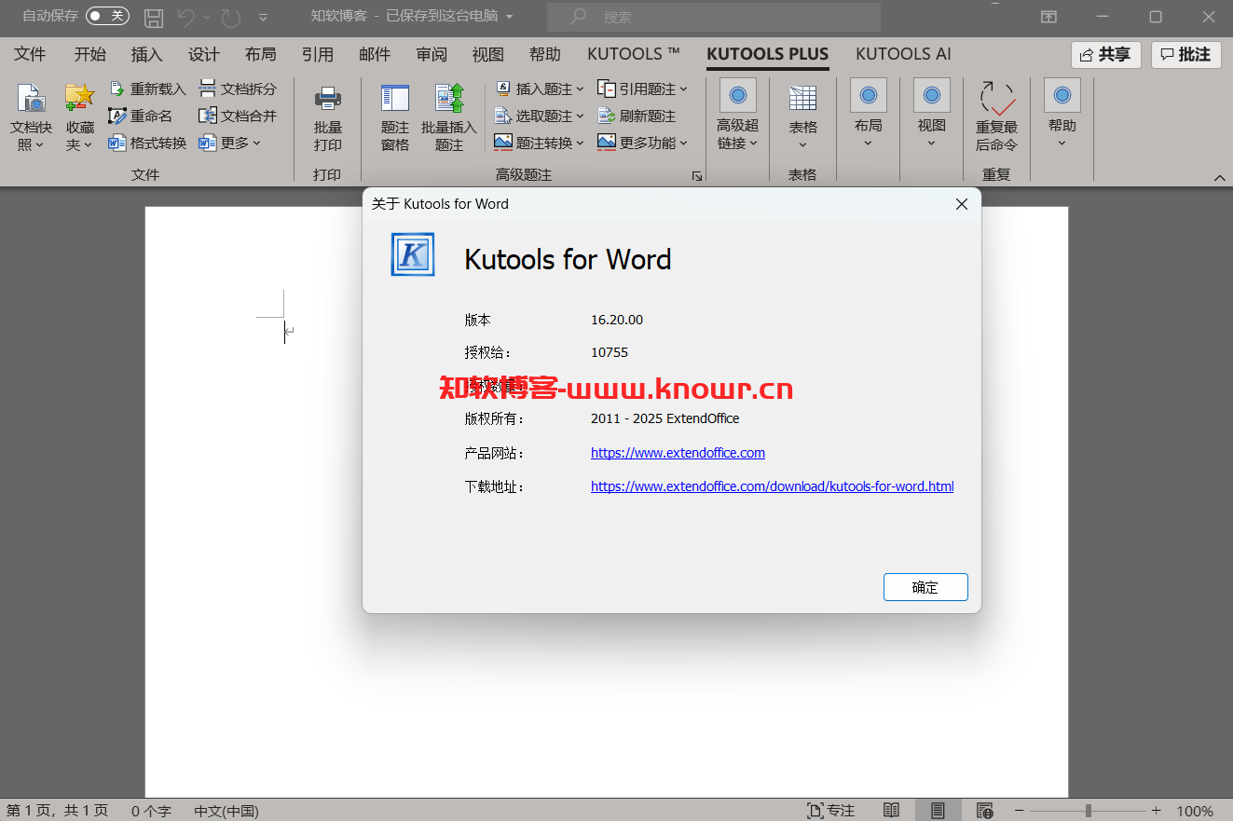Image resolution: width=1233 pixels, height=821 pixels.
Task: Switch to the KUTOOLS ™ tab
Action: point(634,54)
